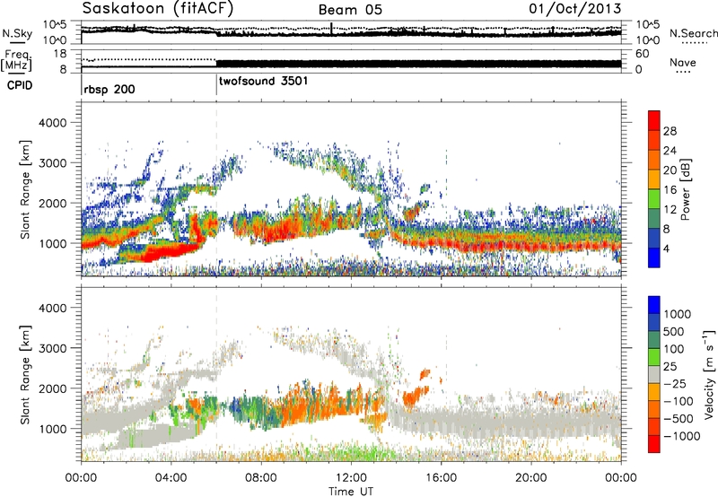The height and width of the screenshot is (497, 718).
Task: Click the '-100' label on the Velocity colorbar
Action: 678,401
